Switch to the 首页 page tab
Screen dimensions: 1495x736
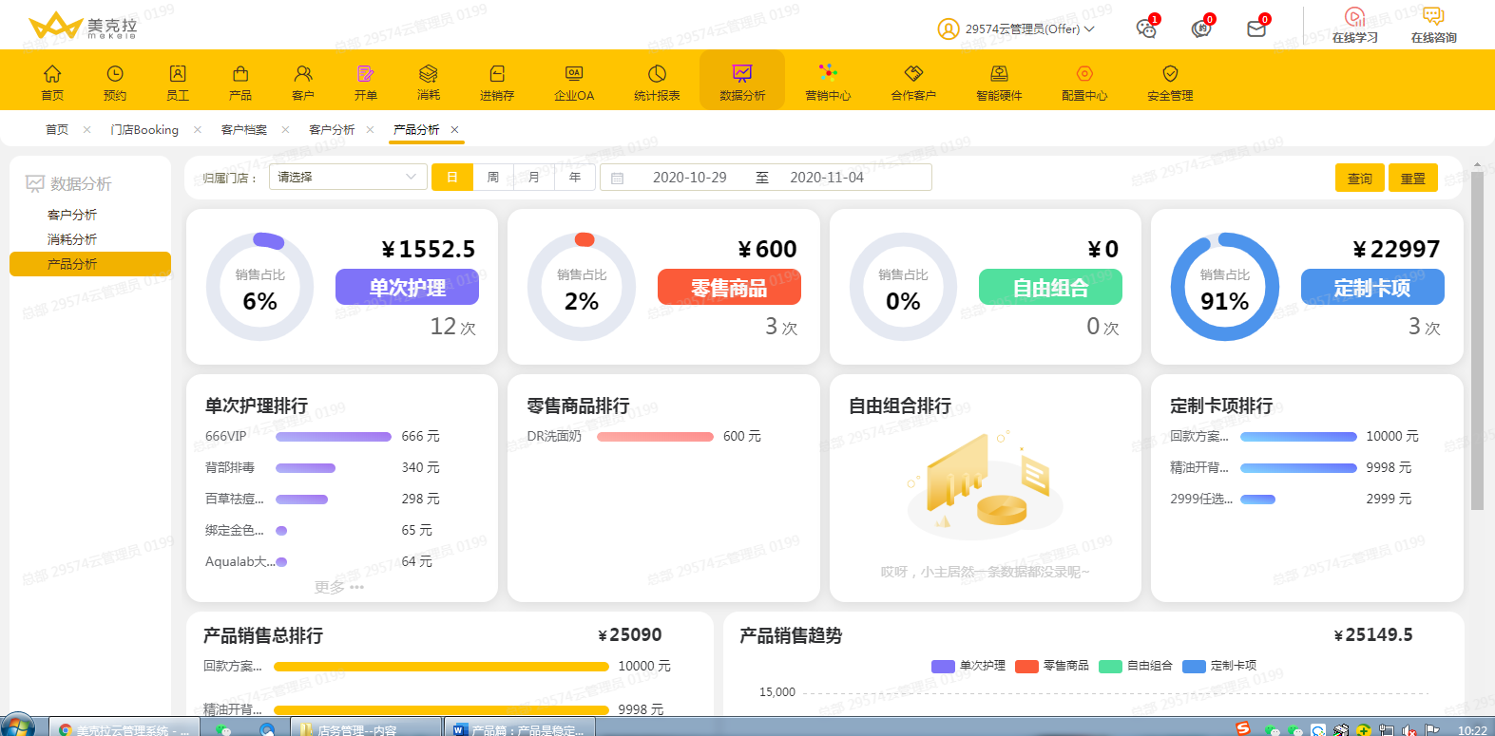tap(57, 129)
